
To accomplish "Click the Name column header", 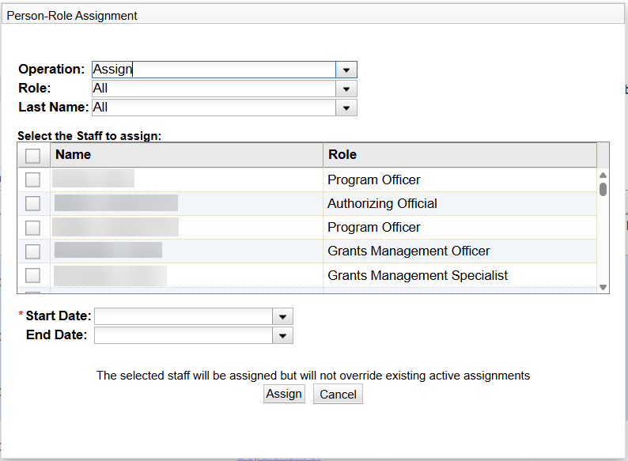I will pos(187,155).
